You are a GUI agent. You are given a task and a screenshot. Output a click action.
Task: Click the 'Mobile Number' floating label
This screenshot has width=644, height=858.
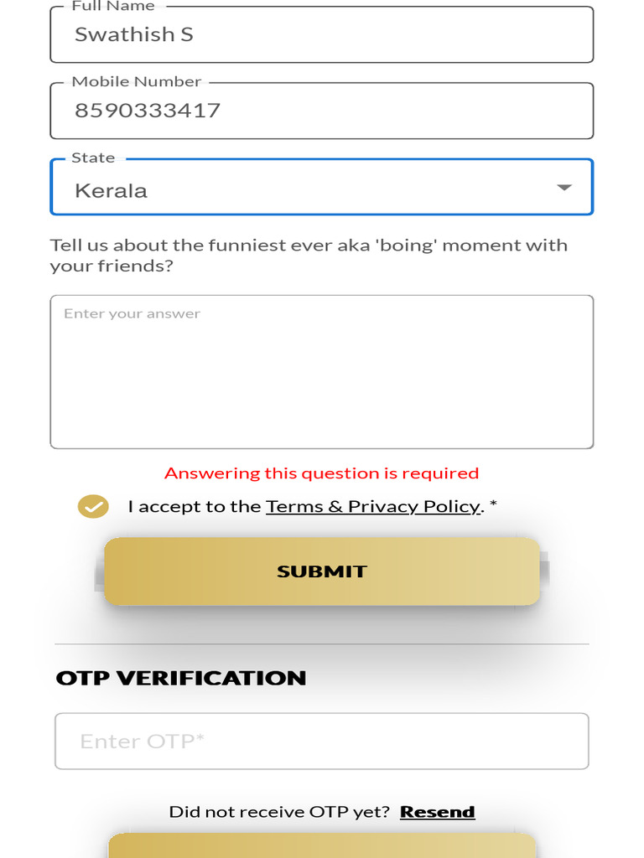coord(137,82)
